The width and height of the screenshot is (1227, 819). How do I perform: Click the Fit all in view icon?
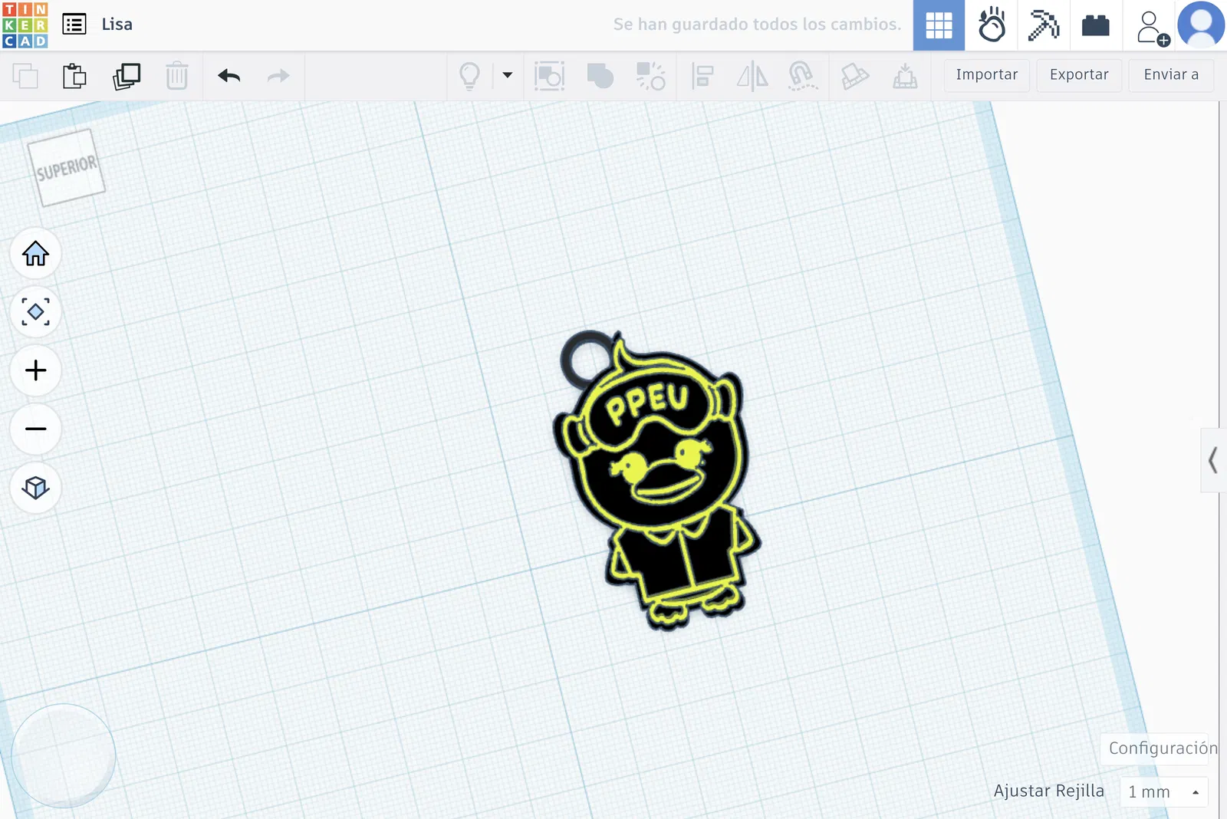pos(35,312)
